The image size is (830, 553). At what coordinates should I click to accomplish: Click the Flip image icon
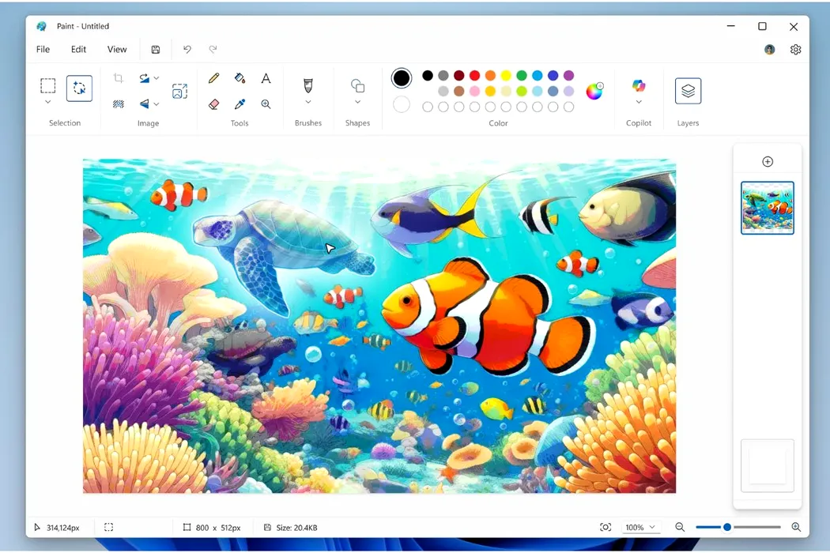tap(144, 104)
